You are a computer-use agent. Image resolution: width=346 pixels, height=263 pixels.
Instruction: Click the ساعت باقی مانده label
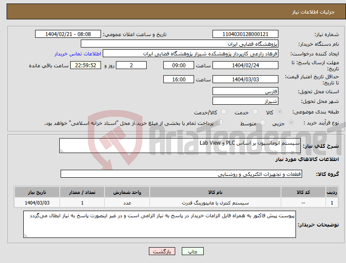(x=49, y=66)
